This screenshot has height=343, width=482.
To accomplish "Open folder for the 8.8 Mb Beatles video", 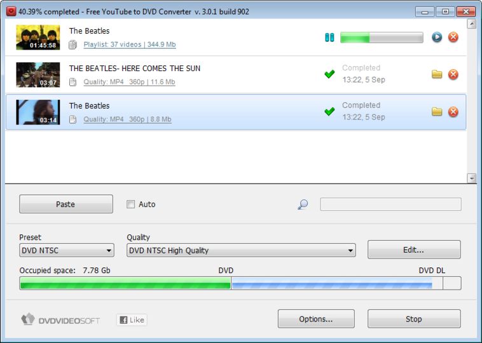I will (x=437, y=112).
